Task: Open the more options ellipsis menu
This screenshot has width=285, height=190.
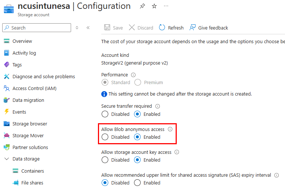Action: (166, 6)
